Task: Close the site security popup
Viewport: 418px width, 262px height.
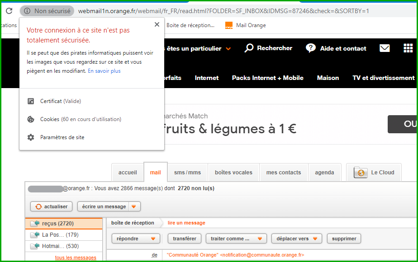Action: 157,24
